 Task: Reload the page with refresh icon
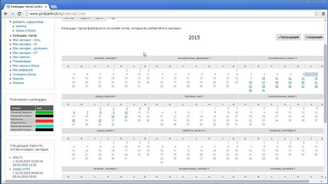tap(19, 14)
